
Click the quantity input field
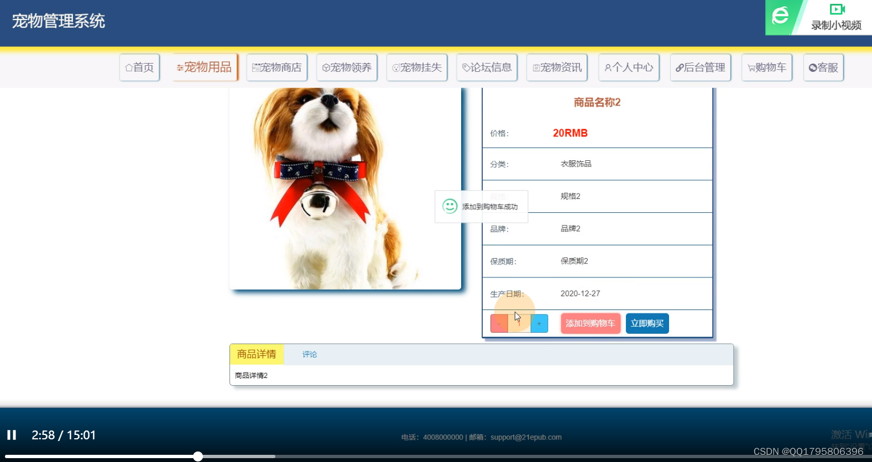pos(519,323)
